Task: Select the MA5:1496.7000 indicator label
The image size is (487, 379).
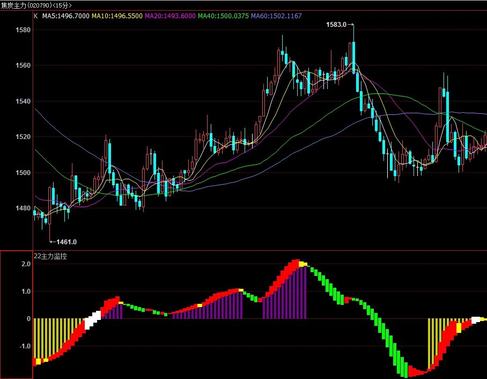Action: pyautogui.click(x=66, y=16)
